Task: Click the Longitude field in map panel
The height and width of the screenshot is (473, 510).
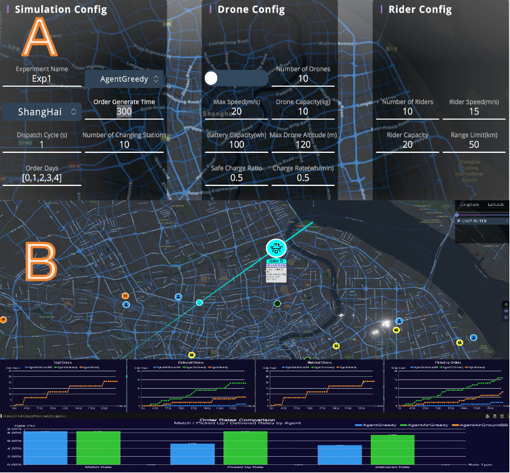Action: point(469,205)
